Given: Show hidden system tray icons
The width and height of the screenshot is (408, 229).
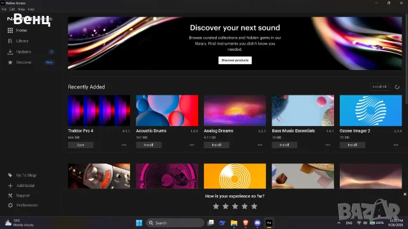Looking at the screenshot, I should tap(339, 223).
